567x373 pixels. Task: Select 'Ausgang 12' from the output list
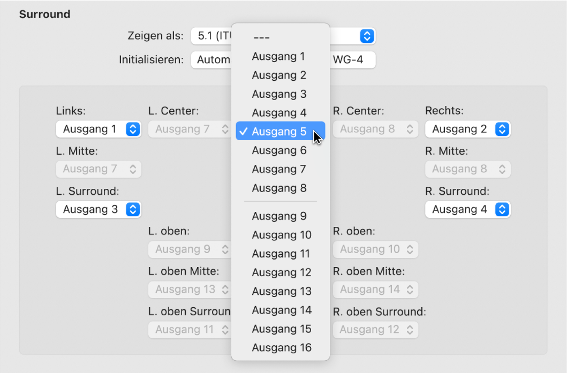(x=282, y=272)
